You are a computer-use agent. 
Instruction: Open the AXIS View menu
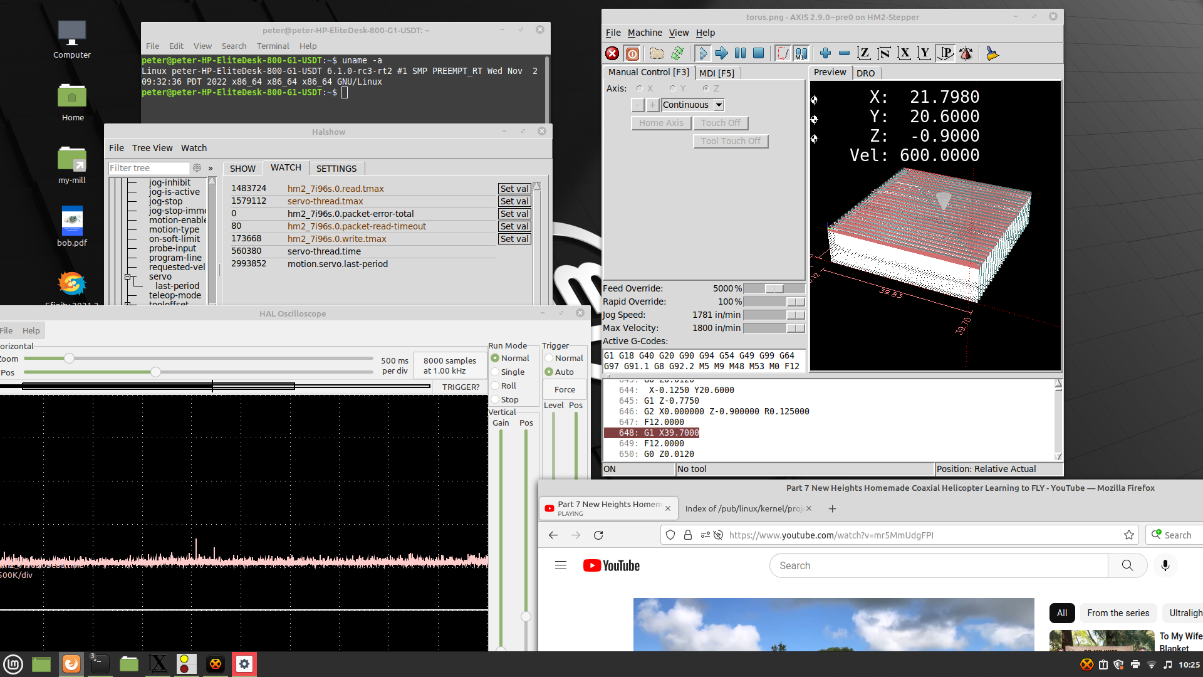[679, 33]
